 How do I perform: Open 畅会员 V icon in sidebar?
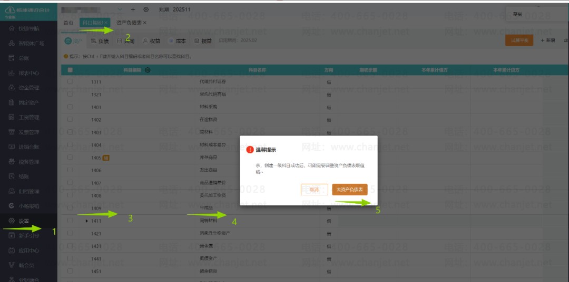tap(11, 265)
